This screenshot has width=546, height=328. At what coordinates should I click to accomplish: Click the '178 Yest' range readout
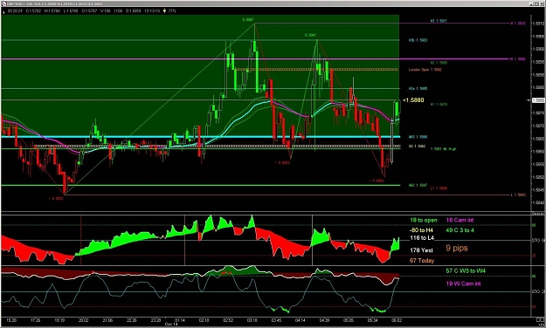pyautogui.click(x=421, y=250)
